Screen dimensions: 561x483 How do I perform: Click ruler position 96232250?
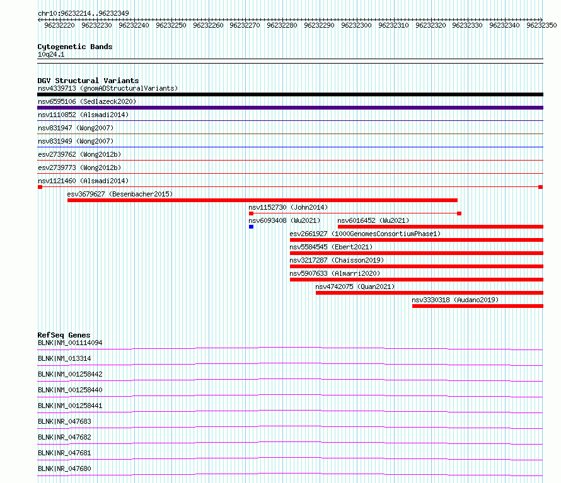(171, 25)
